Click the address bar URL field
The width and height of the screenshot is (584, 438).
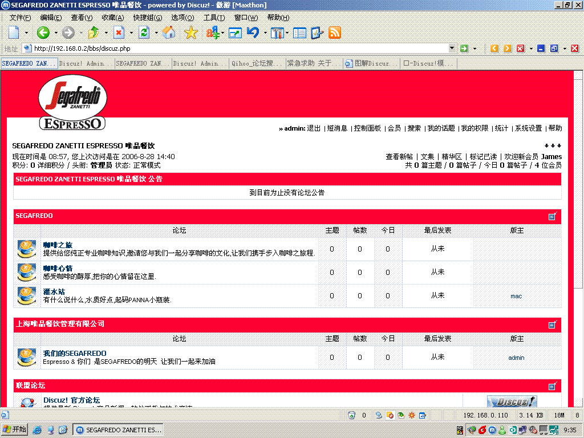coord(236,48)
